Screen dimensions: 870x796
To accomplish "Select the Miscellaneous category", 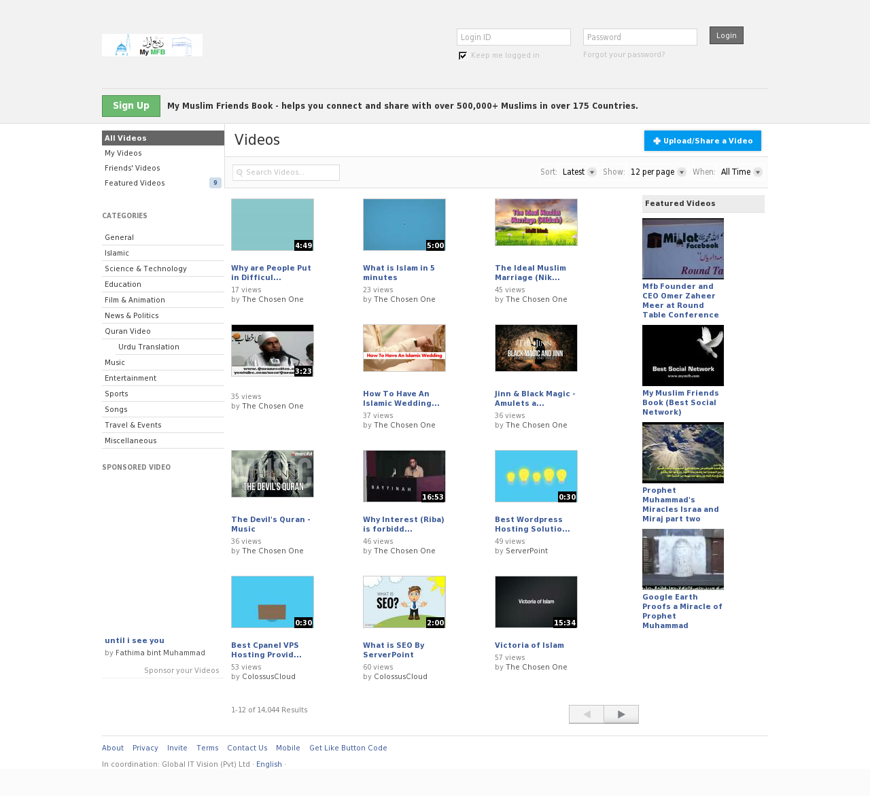I will 163,440.
